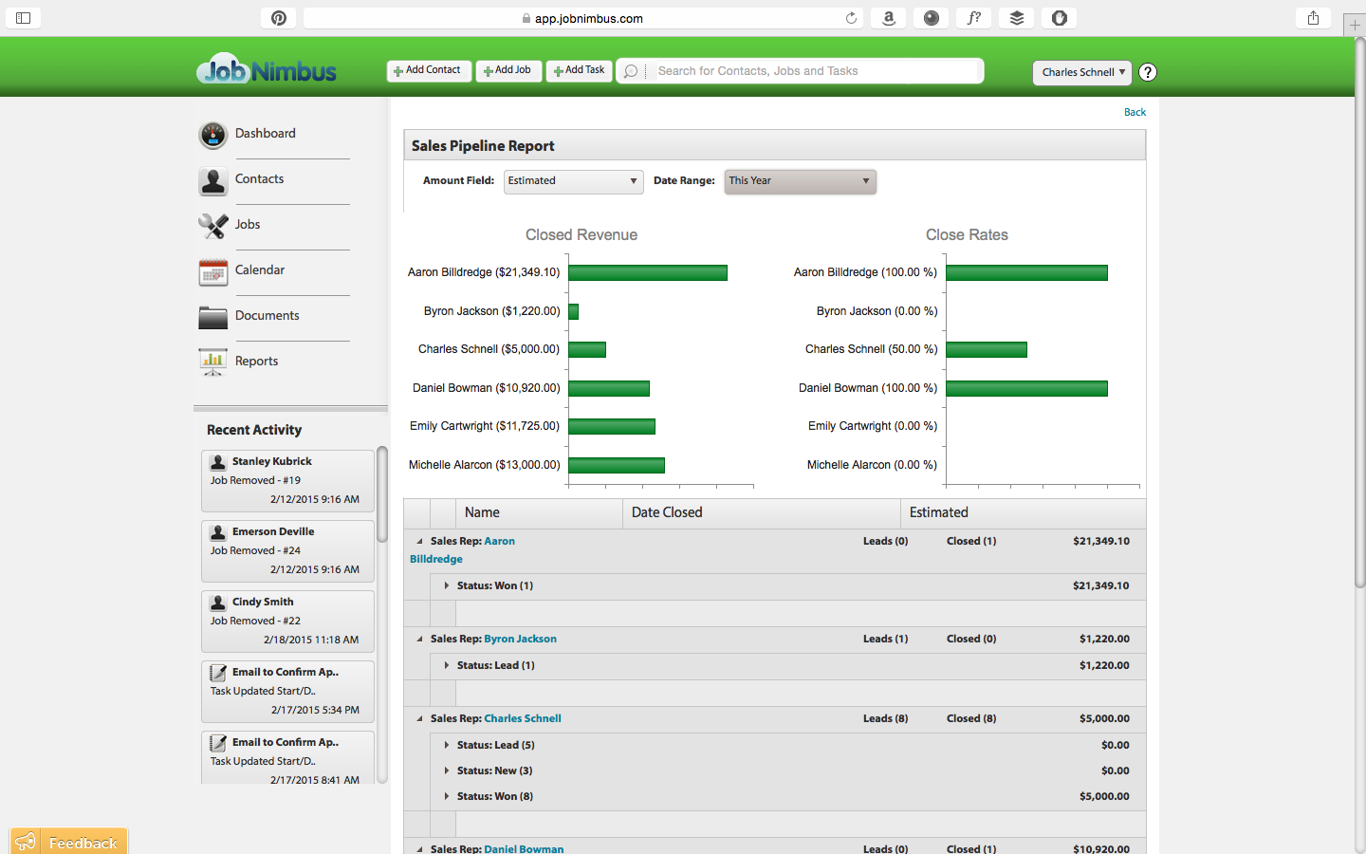Collapse Sales Rep Aaron Billdredge group
This screenshot has height=854, width=1366.
419,542
